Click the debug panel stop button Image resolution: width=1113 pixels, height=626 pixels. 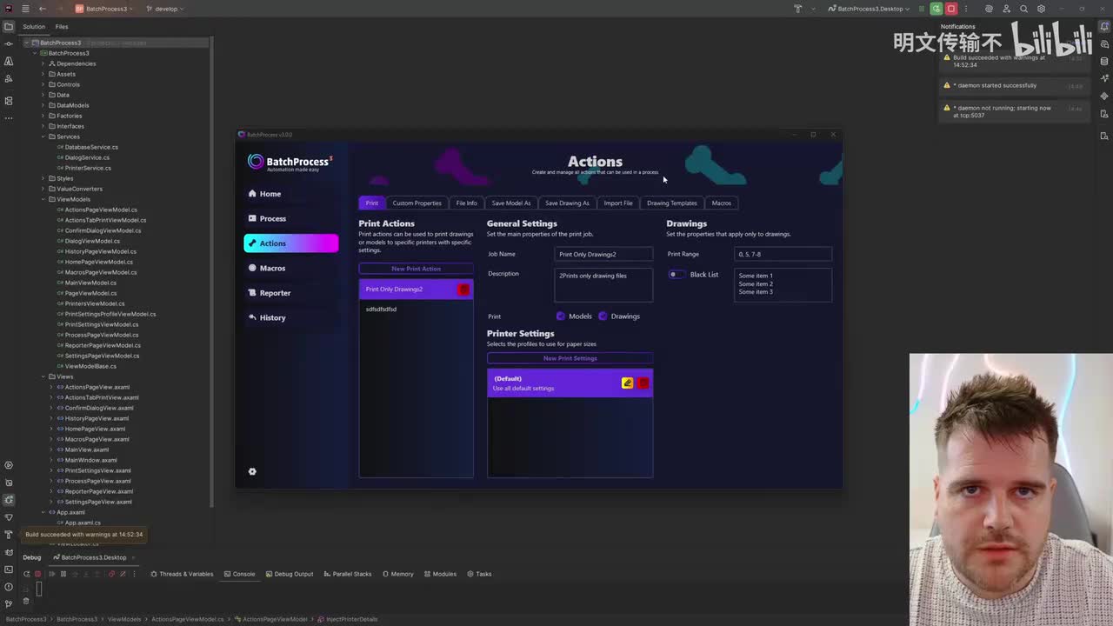pos(37,574)
